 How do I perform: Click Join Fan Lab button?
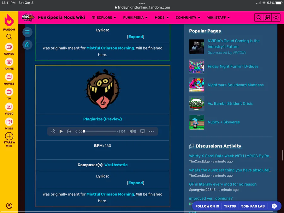point(253,206)
